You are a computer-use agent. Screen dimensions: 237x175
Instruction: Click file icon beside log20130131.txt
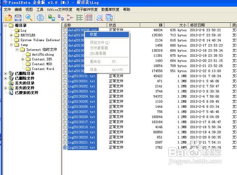[x=65, y=76]
